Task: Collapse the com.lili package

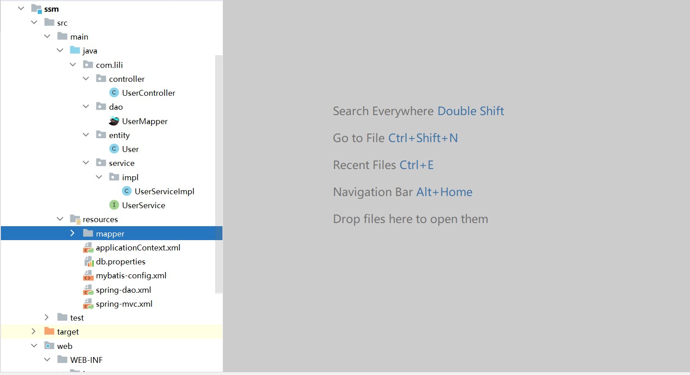Action: 73,65
